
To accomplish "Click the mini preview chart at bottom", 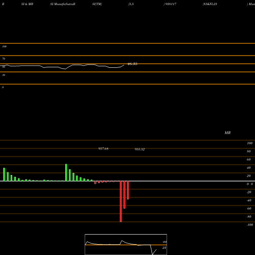I will 126,244.
